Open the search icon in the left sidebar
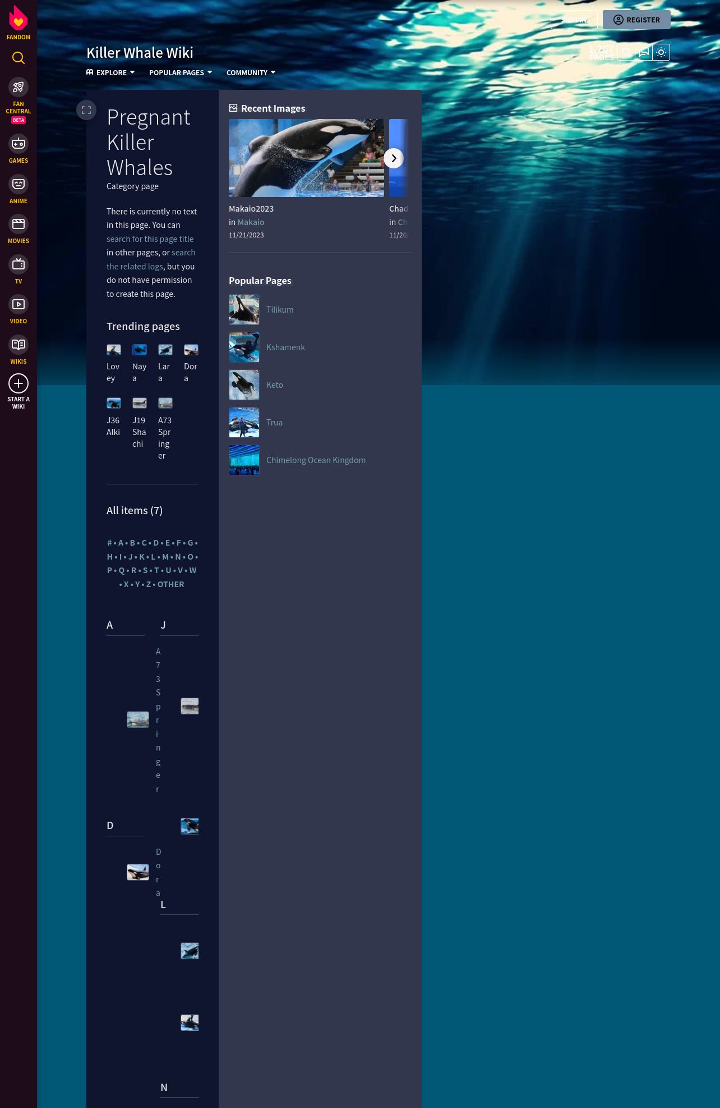This screenshot has height=1108, width=720. [19, 58]
